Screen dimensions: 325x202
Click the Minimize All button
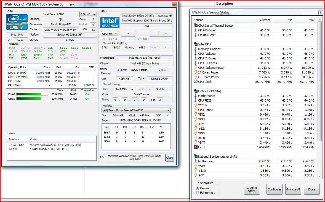pyautogui.click(x=293, y=189)
